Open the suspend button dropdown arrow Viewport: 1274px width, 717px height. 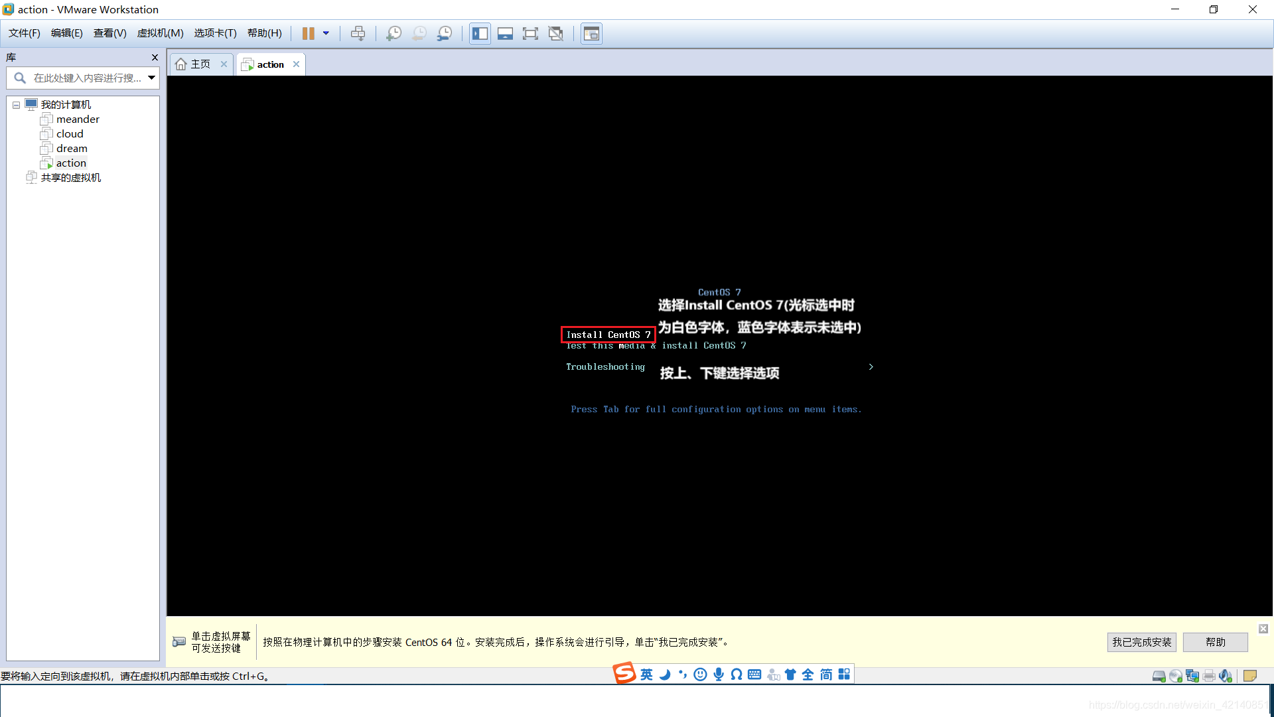tap(325, 33)
